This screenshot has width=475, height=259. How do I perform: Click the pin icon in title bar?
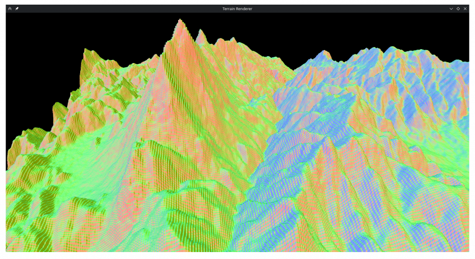click(x=17, y=8)
